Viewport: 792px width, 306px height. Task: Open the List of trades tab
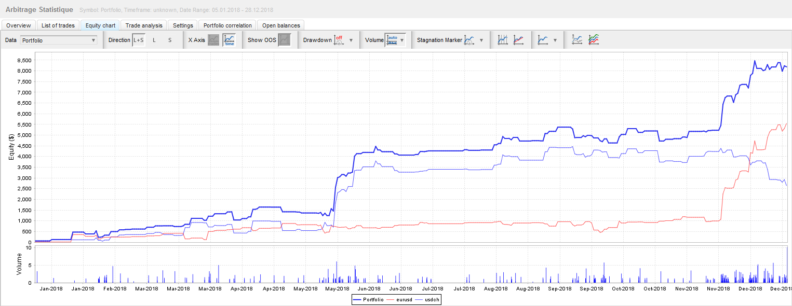coord(58,25)
